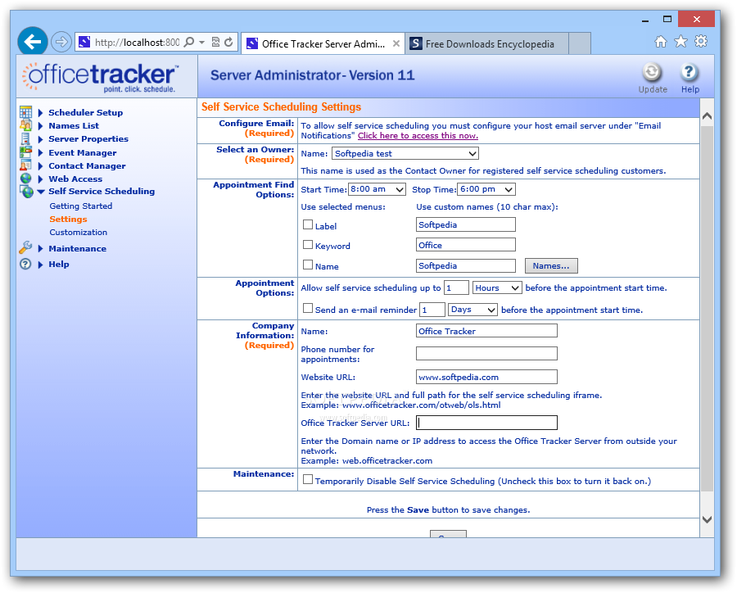Switch to Office Tracker Server Admin tab
Image resolution: width=737 pixels, height=593 pixels.
(x=323, y=43)
